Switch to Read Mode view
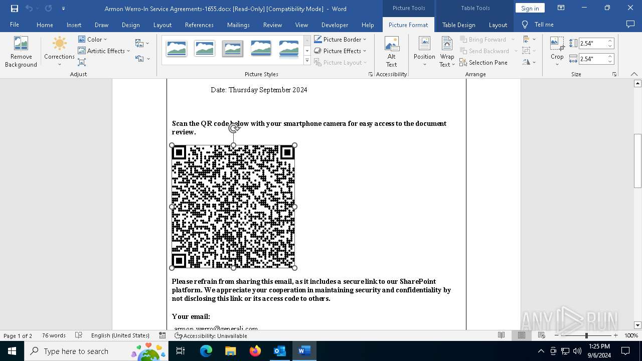The image size is (642, 361). pos(501,335)
